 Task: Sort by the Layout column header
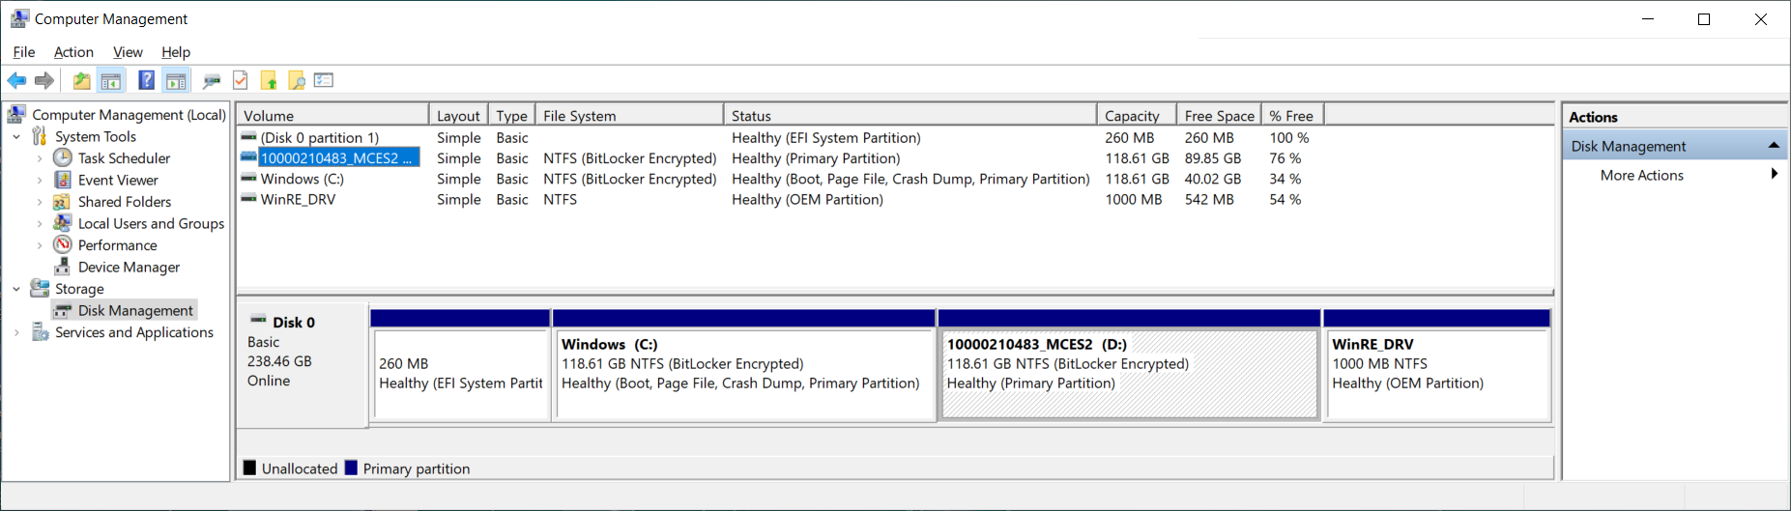point(458,115)
